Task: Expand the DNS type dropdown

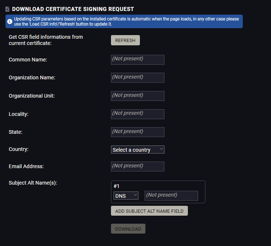Action: pos(126,196)
